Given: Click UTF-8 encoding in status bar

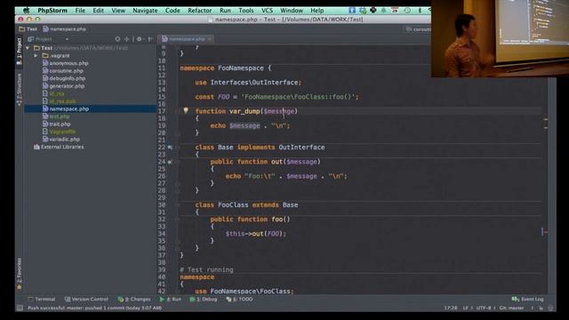Looking at the screenshot, I should pos(484,308).
